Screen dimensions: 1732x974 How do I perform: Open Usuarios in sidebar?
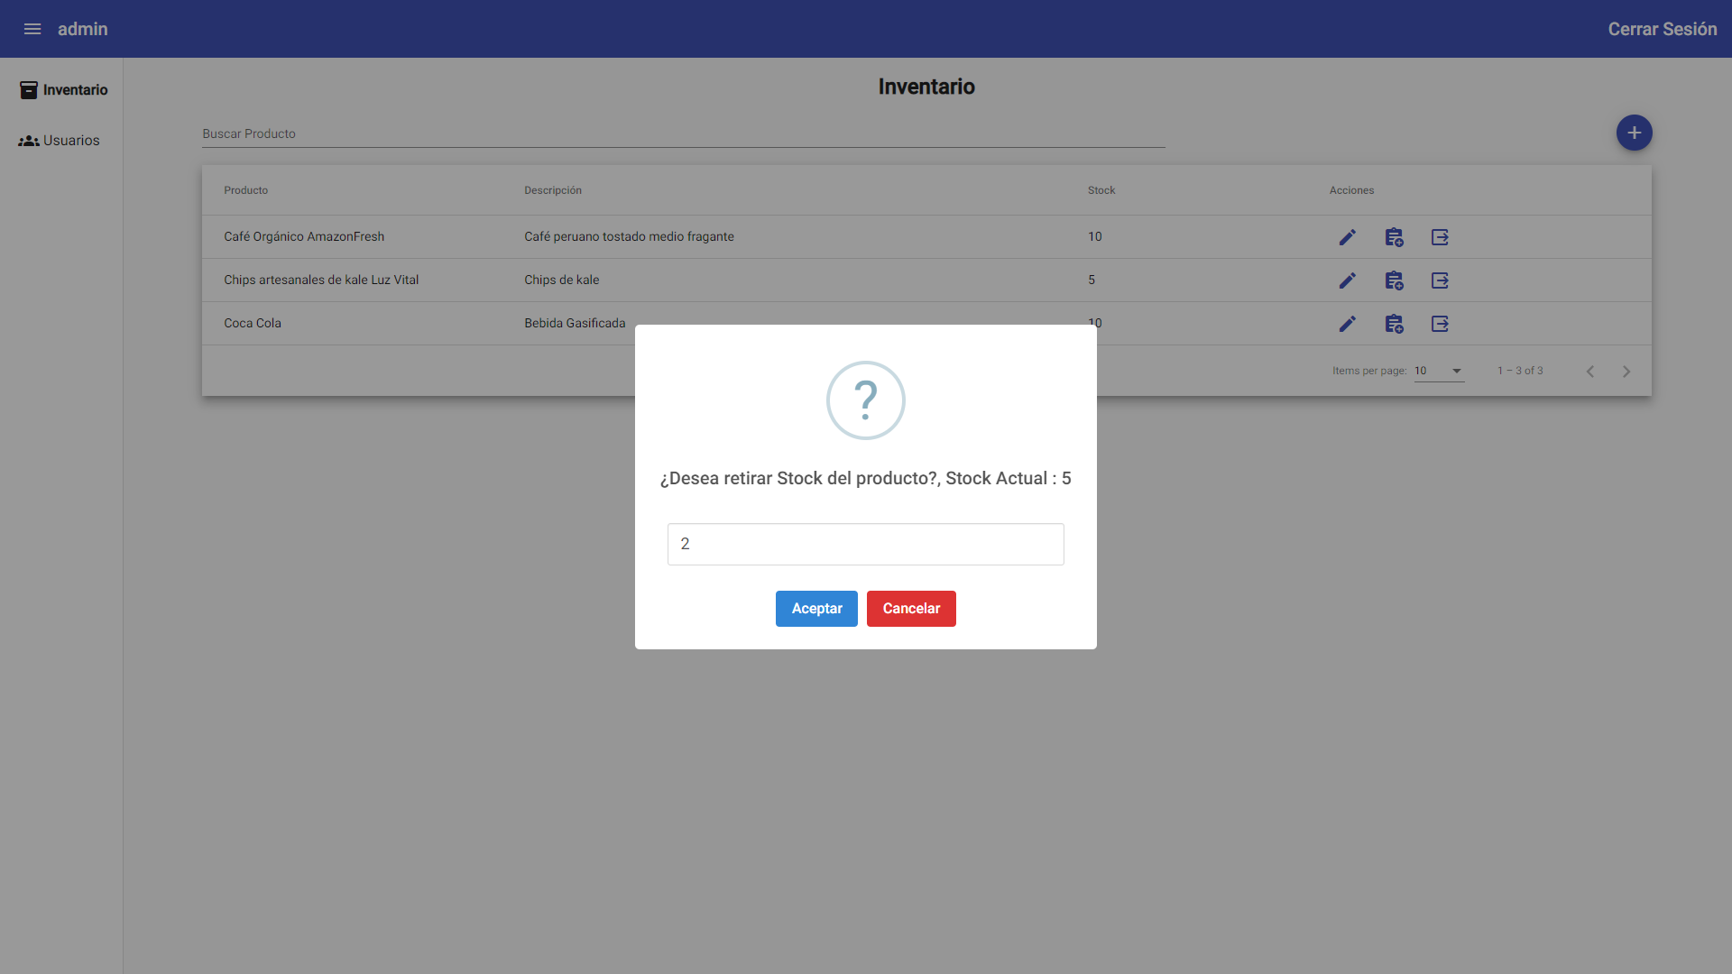point(60,141)
